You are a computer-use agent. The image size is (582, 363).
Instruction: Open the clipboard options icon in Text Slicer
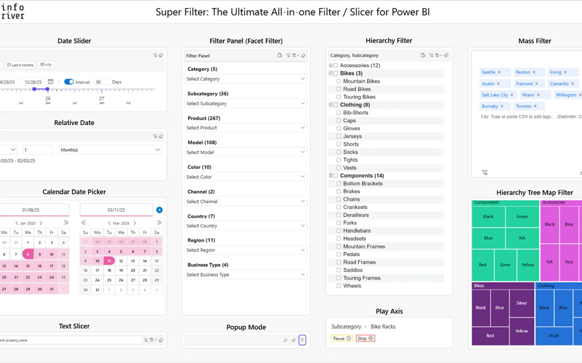pyautogui.click(x=153, y=340)
